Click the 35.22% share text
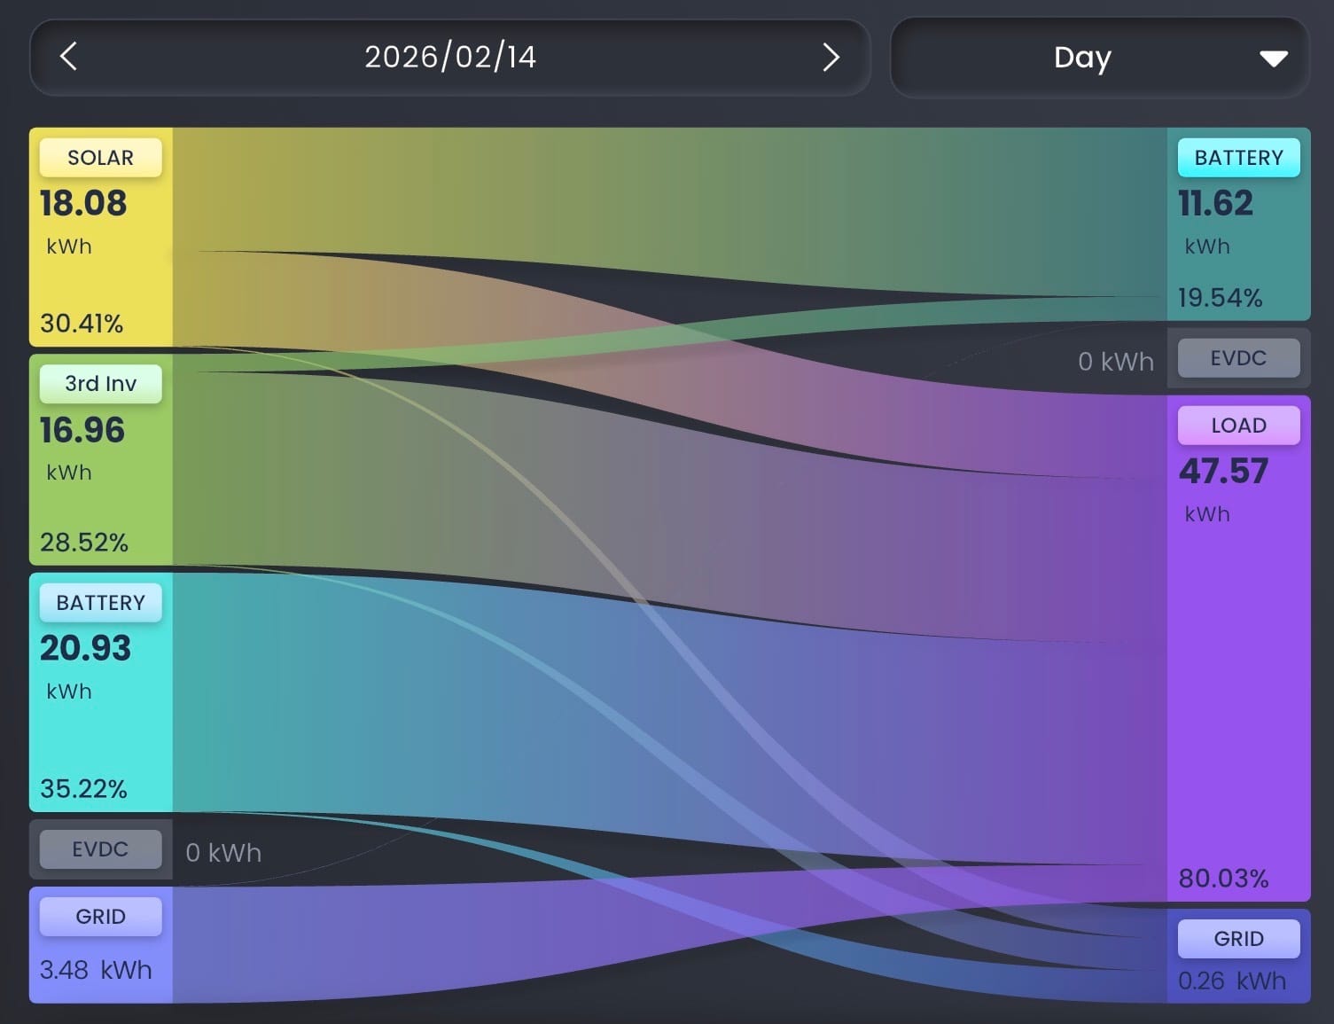The height and width of the screenshot is (1024, 1334). pyautogui.click(x=84, y=789)
